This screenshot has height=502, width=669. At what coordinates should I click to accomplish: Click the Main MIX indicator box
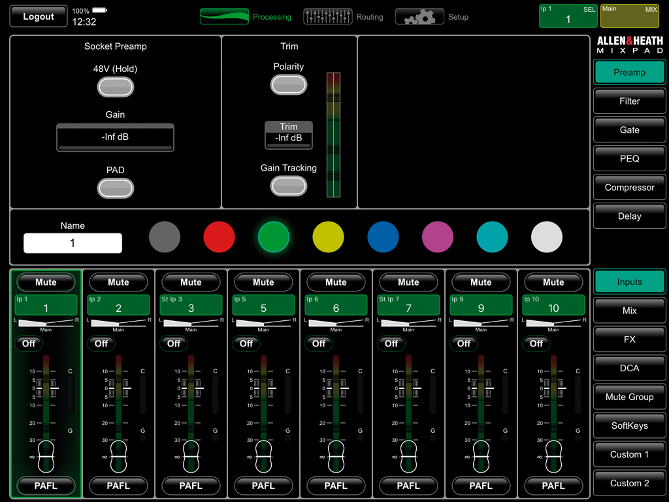tap(630, 16)
